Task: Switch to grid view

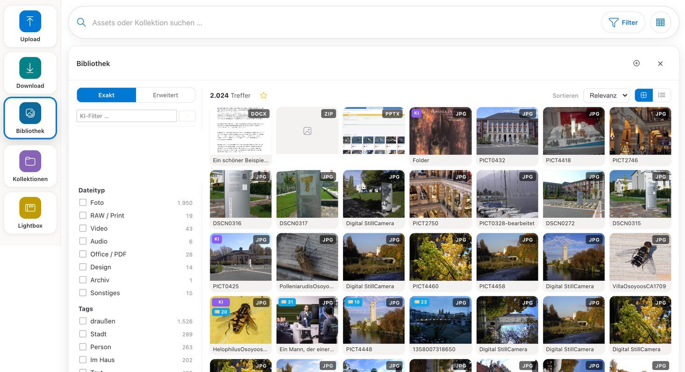Action: [643, 95]
